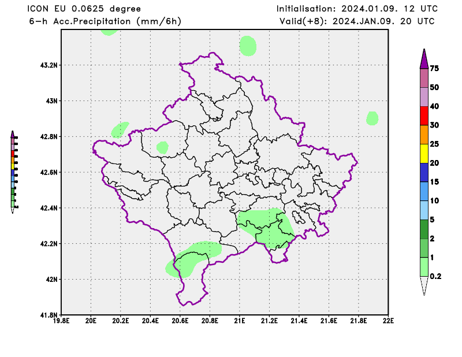Click the "Initialisation: 2024.01.09. 12 UTC" line

tap(357, 9)
